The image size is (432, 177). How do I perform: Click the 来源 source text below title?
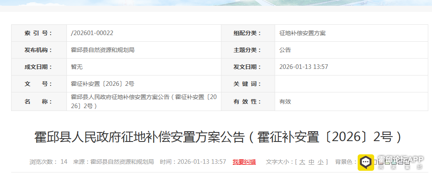(x=114, y=162)
